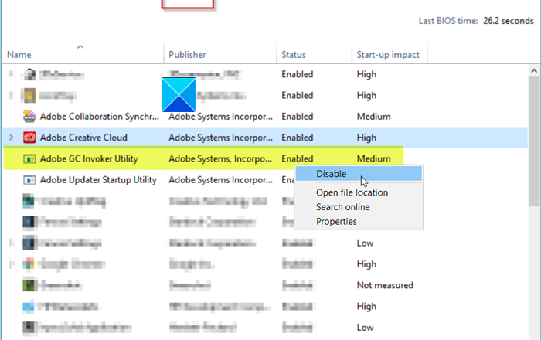Click the Not measured impact value
The height and width of the screenshot is (340, 541).
[x=385, y=285]
